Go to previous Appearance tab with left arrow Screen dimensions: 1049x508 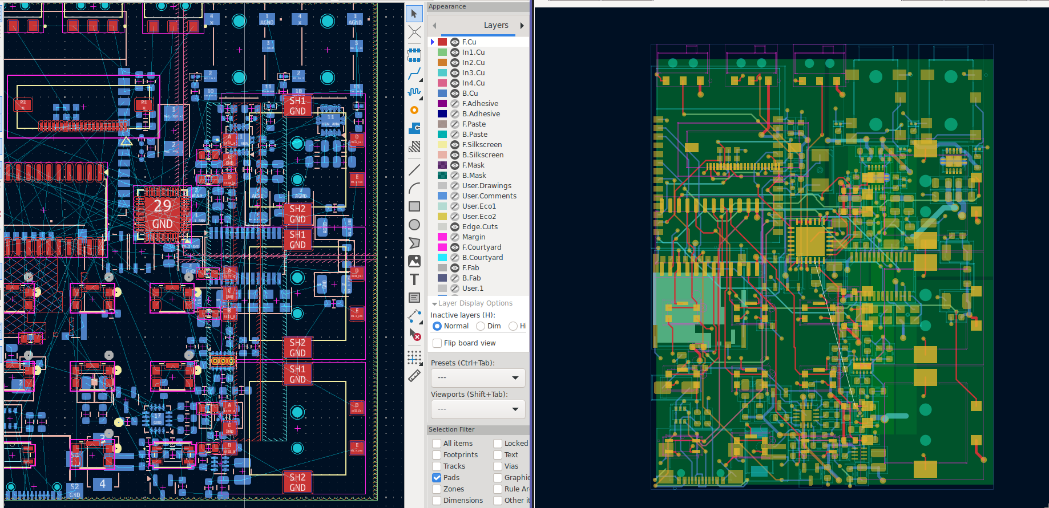coord(434,26)
